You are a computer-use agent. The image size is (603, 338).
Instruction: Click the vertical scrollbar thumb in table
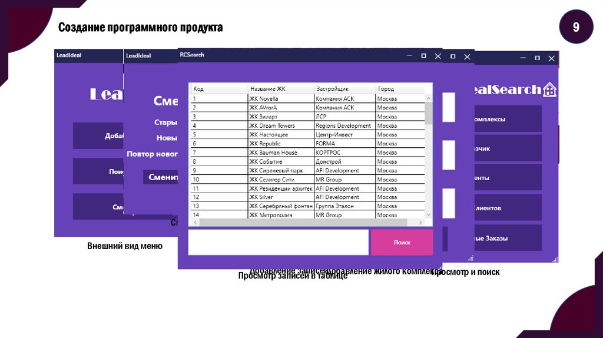(429, 113)
